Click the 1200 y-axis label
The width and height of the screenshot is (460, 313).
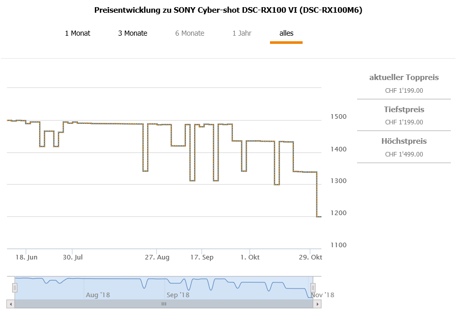[x=339, y=213]
